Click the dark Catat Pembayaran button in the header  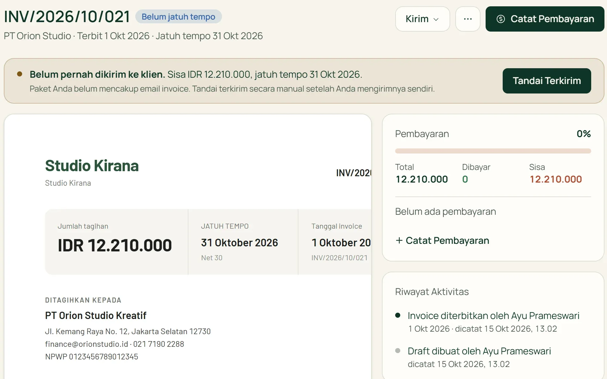coord(545,19)
